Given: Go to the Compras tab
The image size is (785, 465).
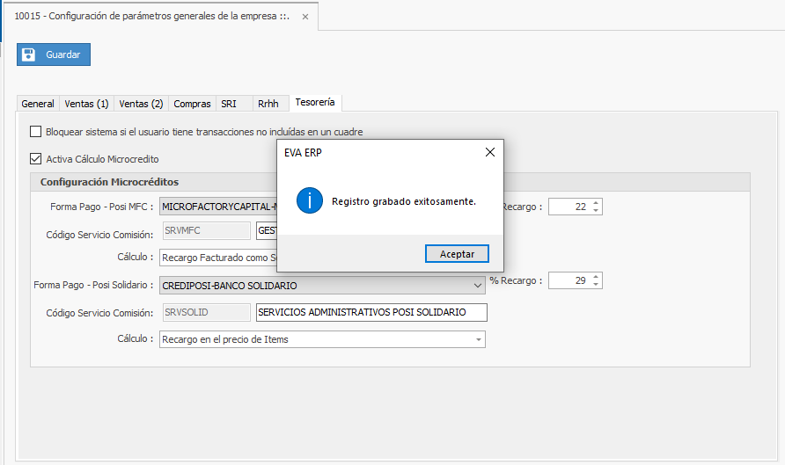Looking at the screenshot, I should click(192, 104).
